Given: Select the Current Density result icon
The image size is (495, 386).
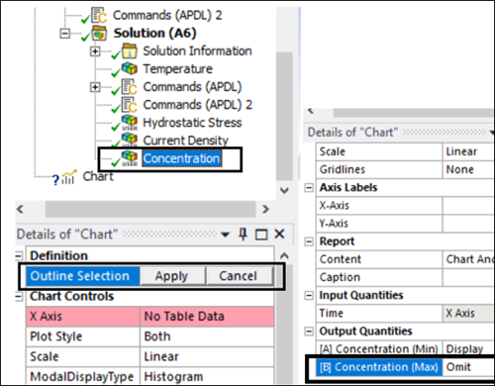Looking at the screenshot, I should coord(130,141).
